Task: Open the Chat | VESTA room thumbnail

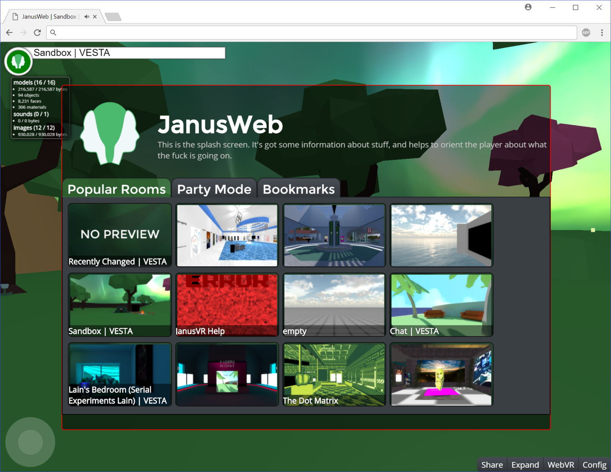Action: click(x=441, y=305)
